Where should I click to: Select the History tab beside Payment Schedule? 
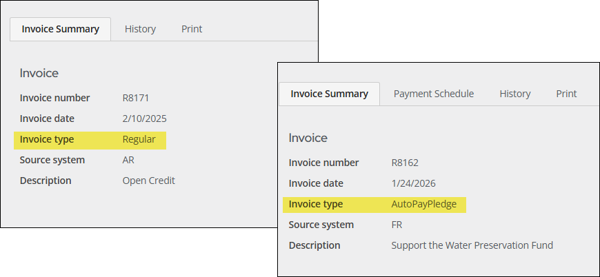click(514, 94)
